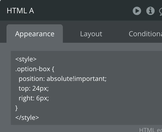Click the .option-box selector line

35,69
